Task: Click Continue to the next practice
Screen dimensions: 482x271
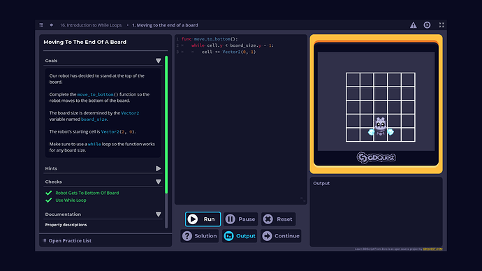Action: click(281, 236)
